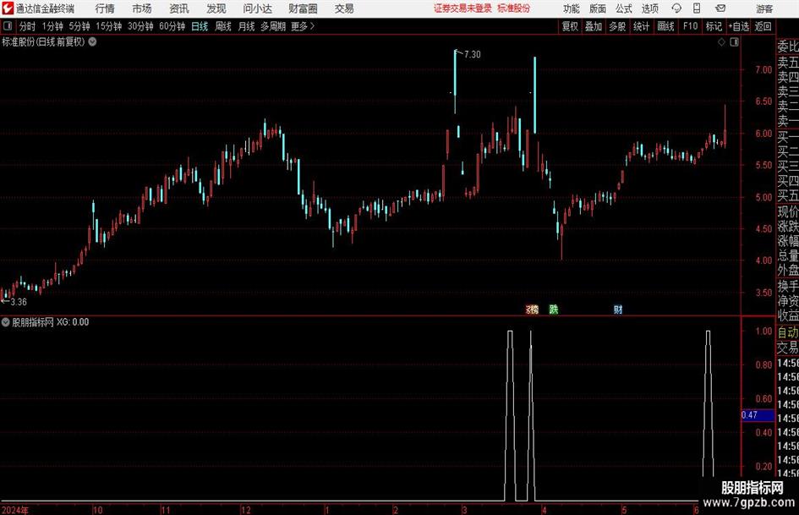Click the 返回 back button
Screen dimensions: 799x515
(763, 26)
